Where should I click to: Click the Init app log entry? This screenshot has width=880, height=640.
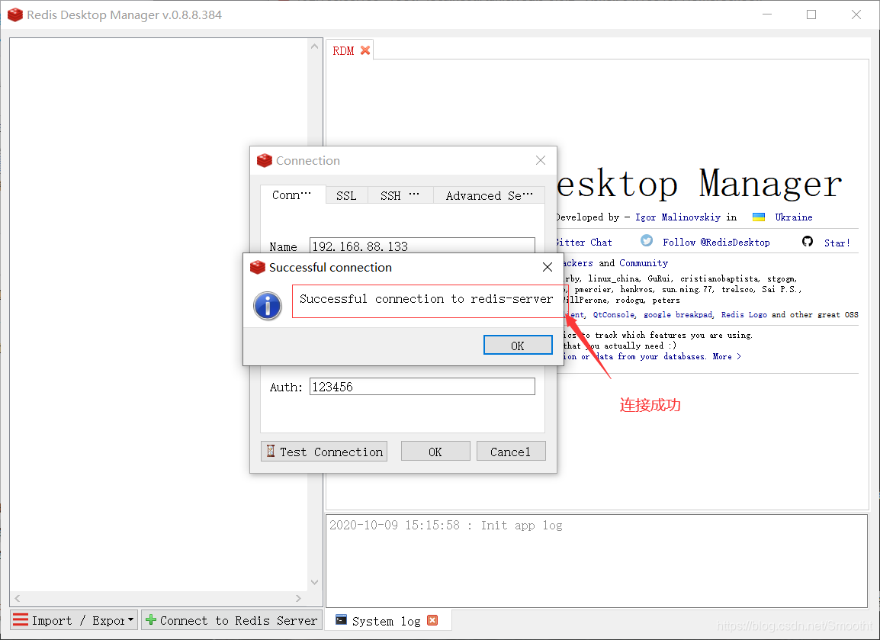(x=445, y=526)
